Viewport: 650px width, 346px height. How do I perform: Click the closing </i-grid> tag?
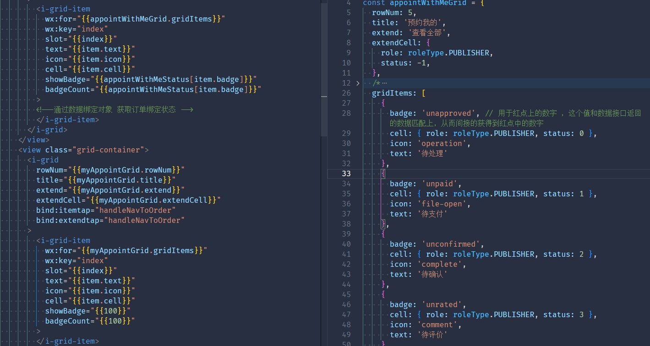click(x=47, y=130)
